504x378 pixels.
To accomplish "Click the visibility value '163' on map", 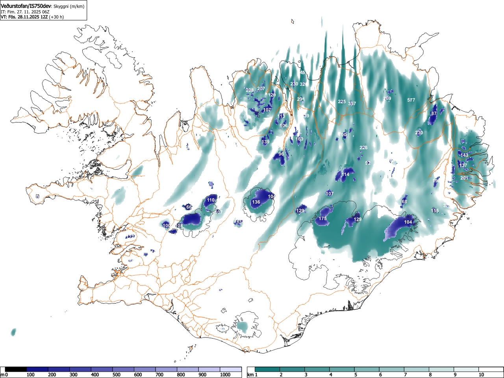I will pos(300,139).
